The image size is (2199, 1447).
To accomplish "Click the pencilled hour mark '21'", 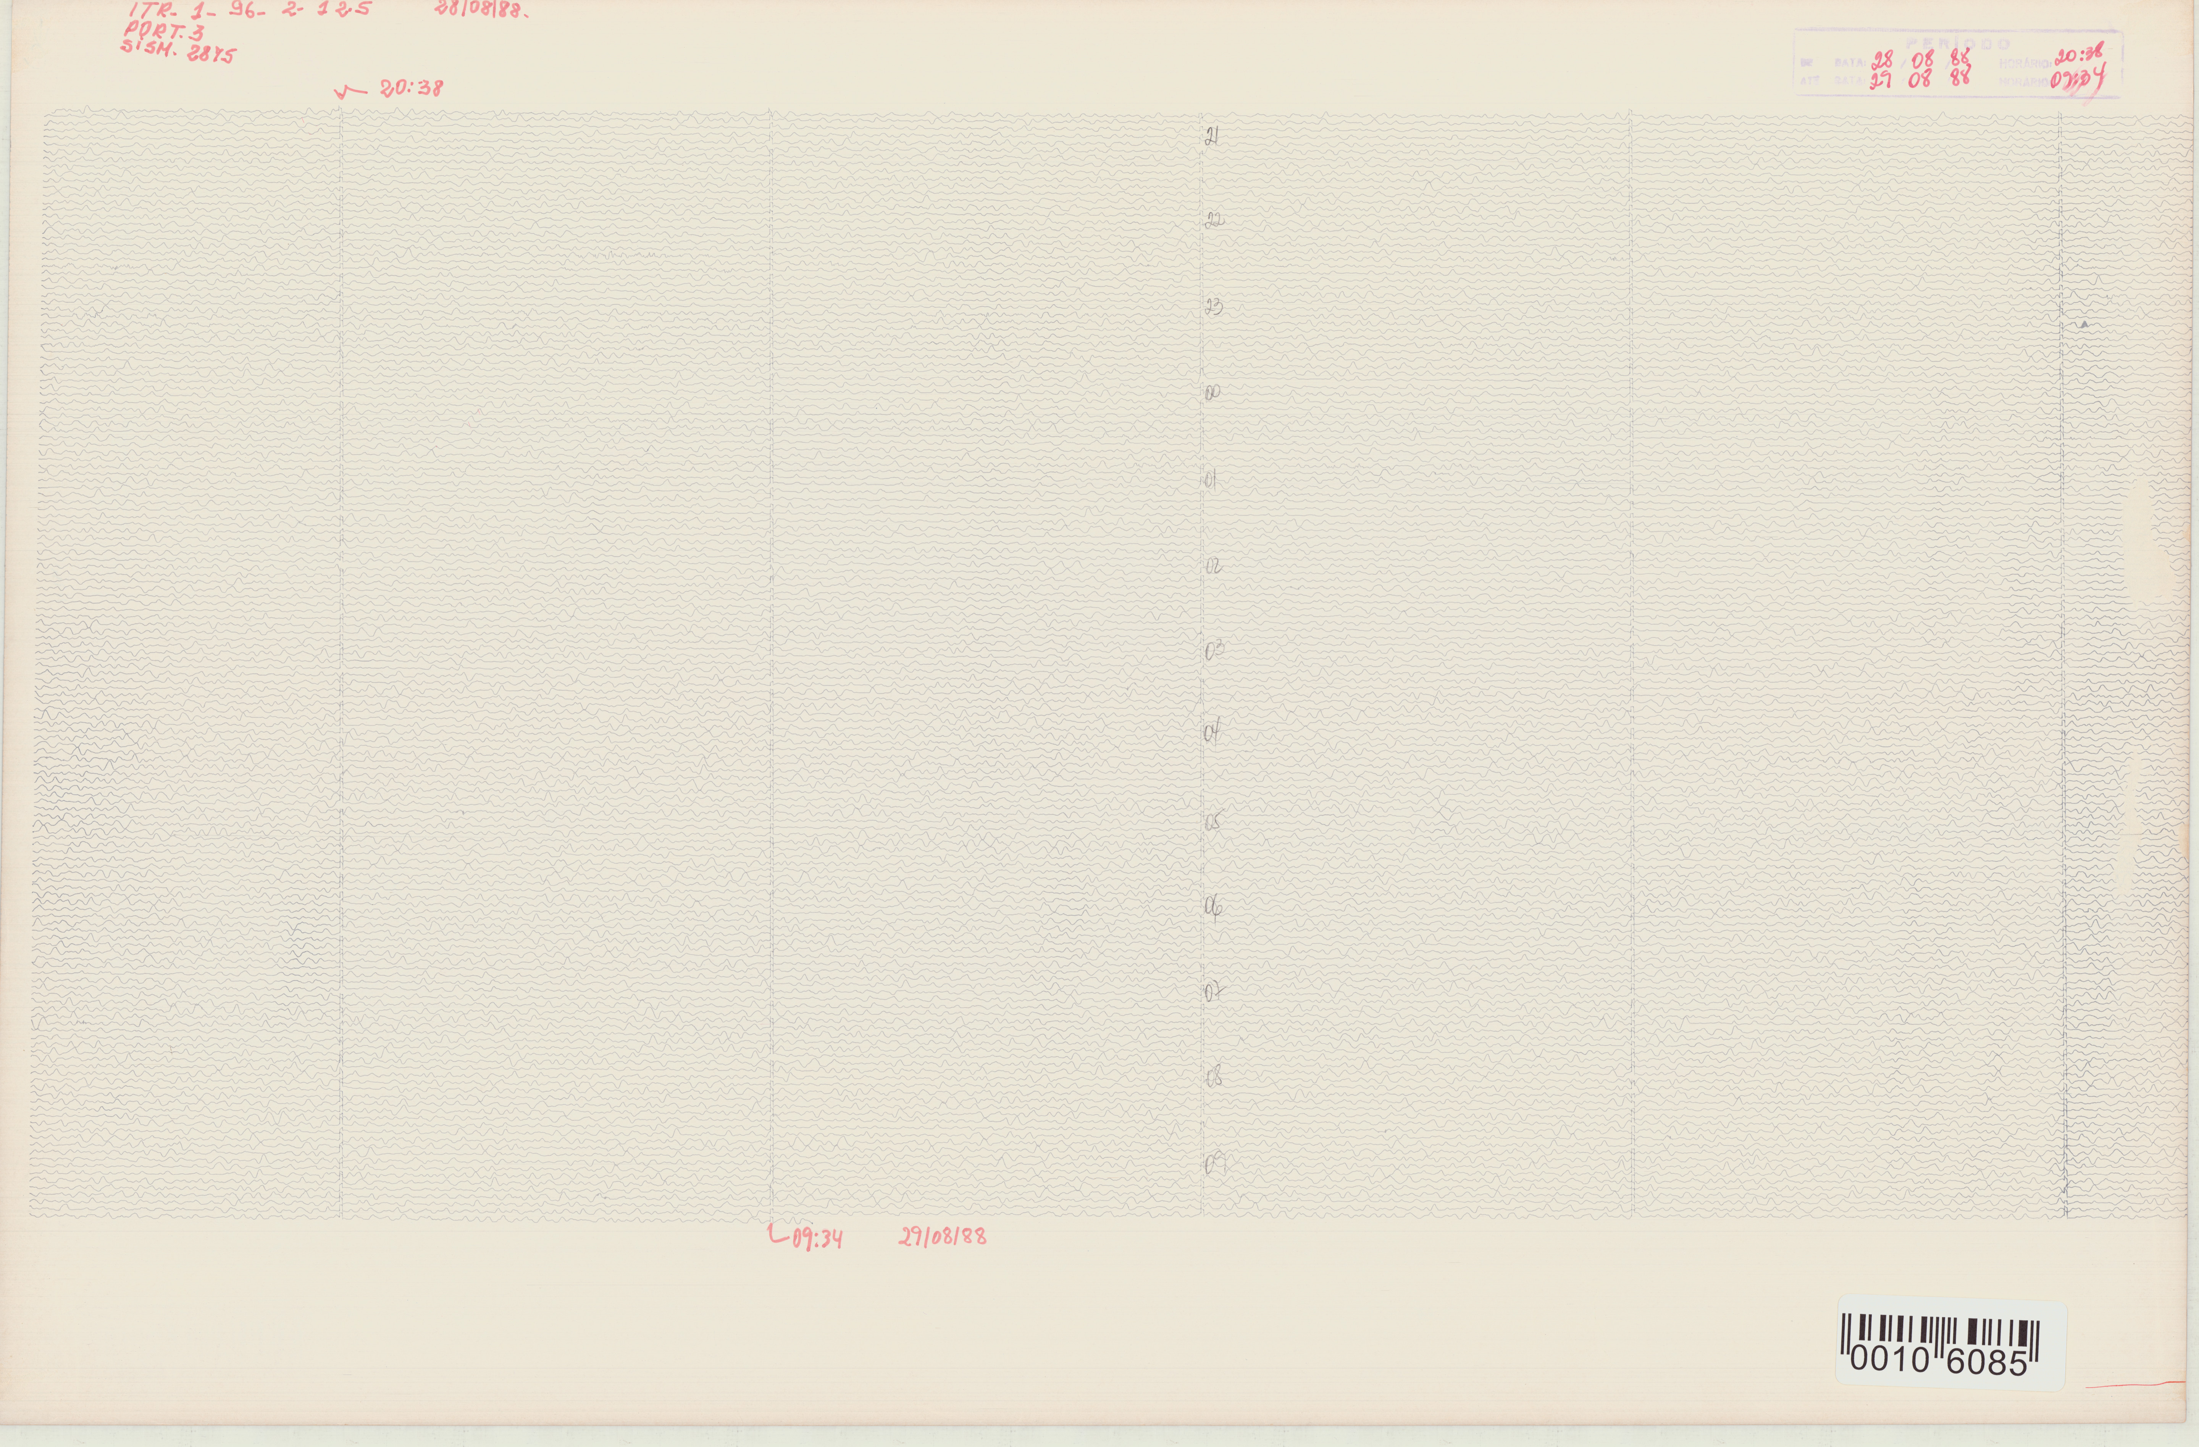I will tap(1212, 137).
